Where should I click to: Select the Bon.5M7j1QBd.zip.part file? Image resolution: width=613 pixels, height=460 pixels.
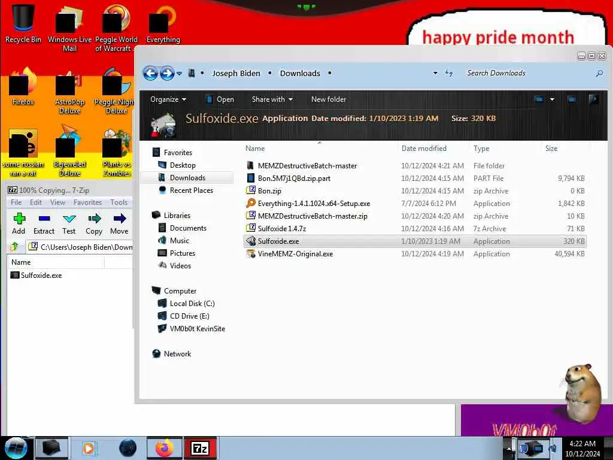(415, 178)
